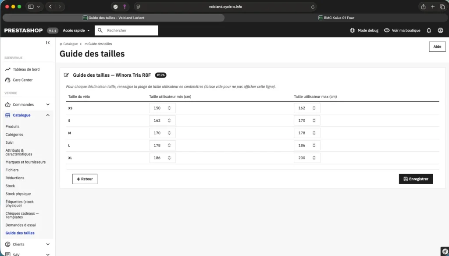Click the Commandes basket icon

pyautogui.click(x=8, y=104)
